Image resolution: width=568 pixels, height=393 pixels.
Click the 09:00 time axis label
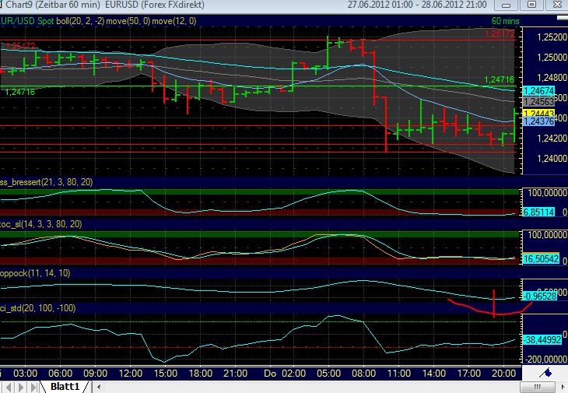[x=95, y=374]
